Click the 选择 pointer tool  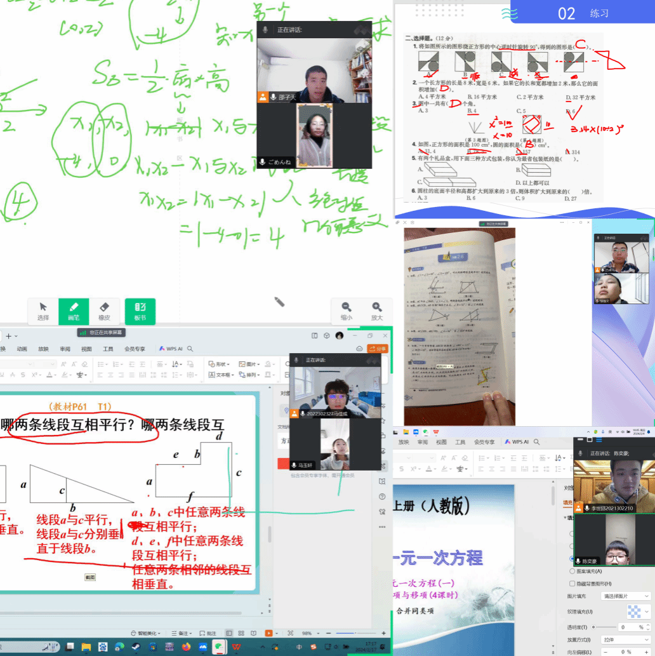click(43, 311)
